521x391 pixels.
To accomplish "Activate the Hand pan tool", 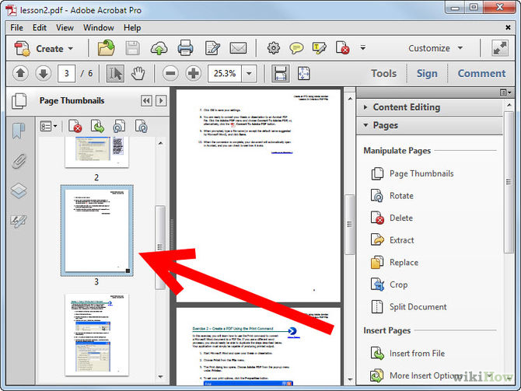I will (138, 73).
